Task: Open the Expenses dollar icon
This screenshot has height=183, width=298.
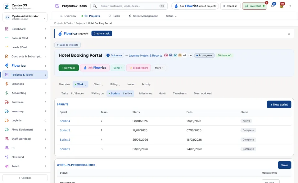Action: (7, 84)
